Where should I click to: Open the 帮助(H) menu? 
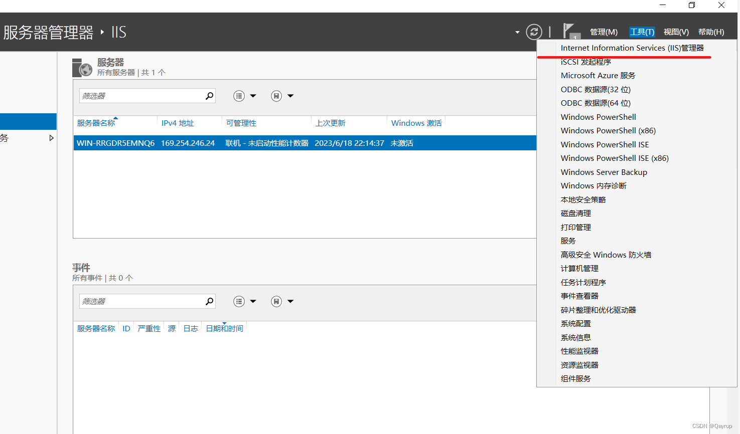click(x=711, y=32)
